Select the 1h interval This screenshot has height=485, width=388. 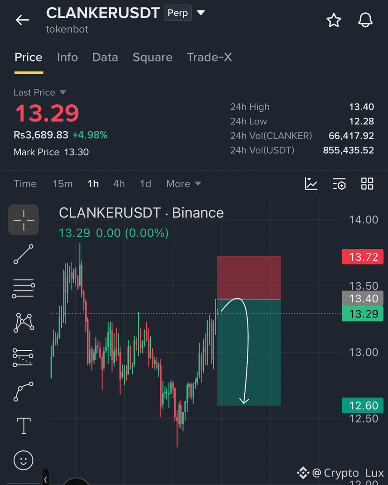click(x=93, y=184)
